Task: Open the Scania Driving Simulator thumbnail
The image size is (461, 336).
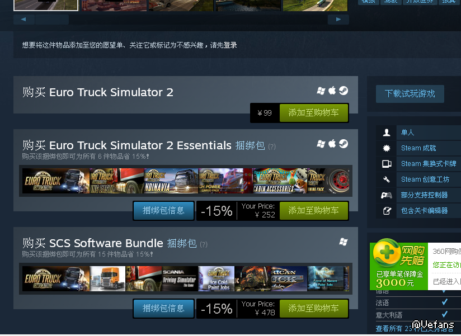Action: coord(180,279)
